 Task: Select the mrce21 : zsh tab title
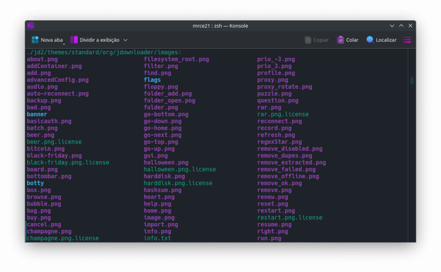[220, 25]
